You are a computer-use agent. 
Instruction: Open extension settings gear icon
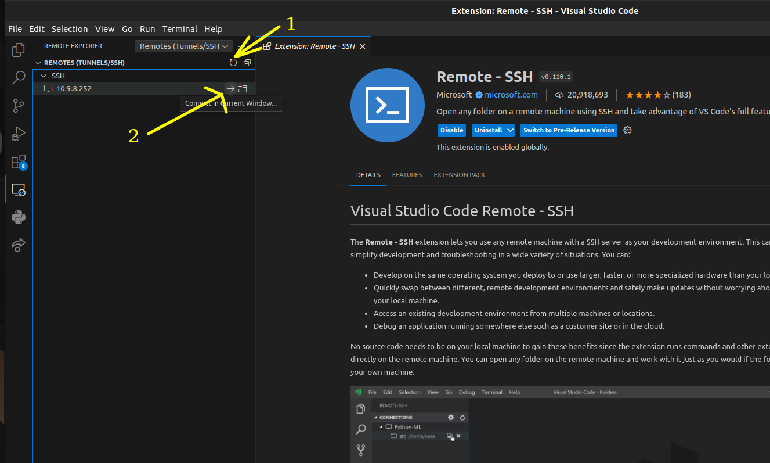627,130
